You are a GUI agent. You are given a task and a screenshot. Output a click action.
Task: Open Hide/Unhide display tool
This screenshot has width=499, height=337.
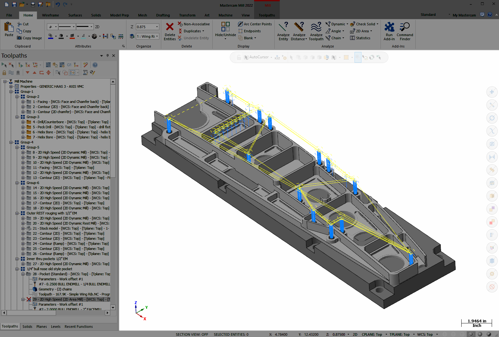click(x=226, y=31)
